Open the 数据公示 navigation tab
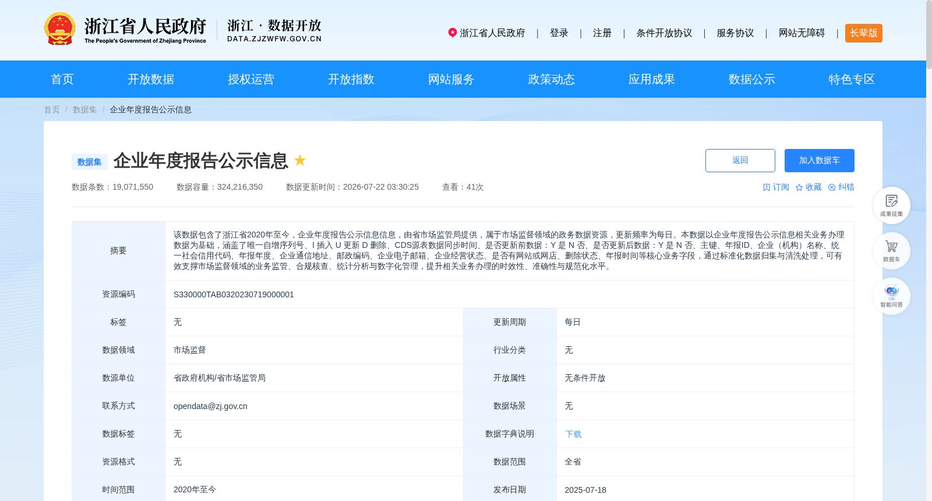 tap(752, 79)
